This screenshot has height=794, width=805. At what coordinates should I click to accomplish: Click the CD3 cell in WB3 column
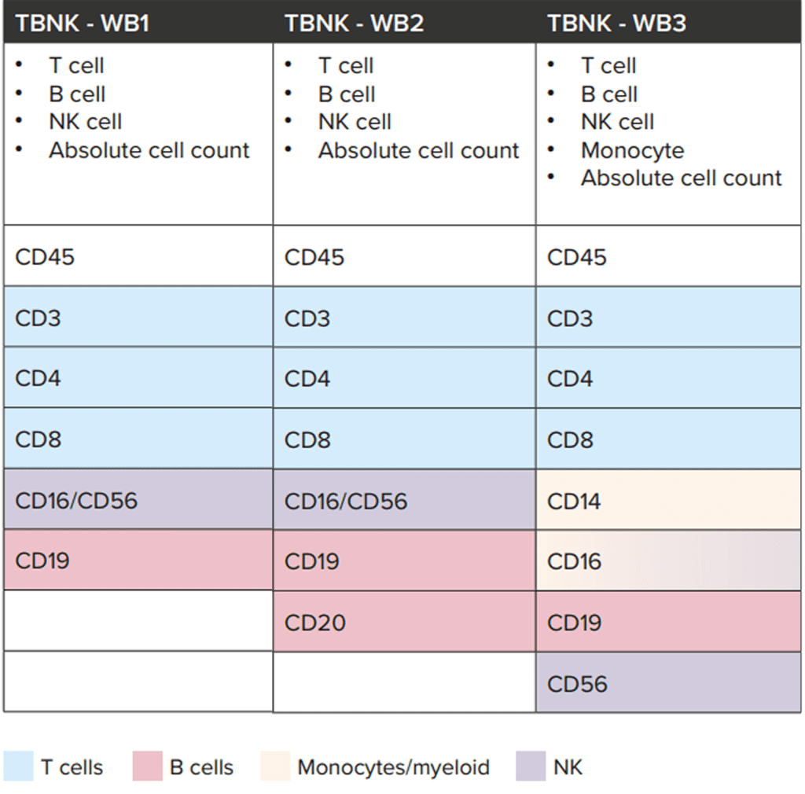(668, 318)
